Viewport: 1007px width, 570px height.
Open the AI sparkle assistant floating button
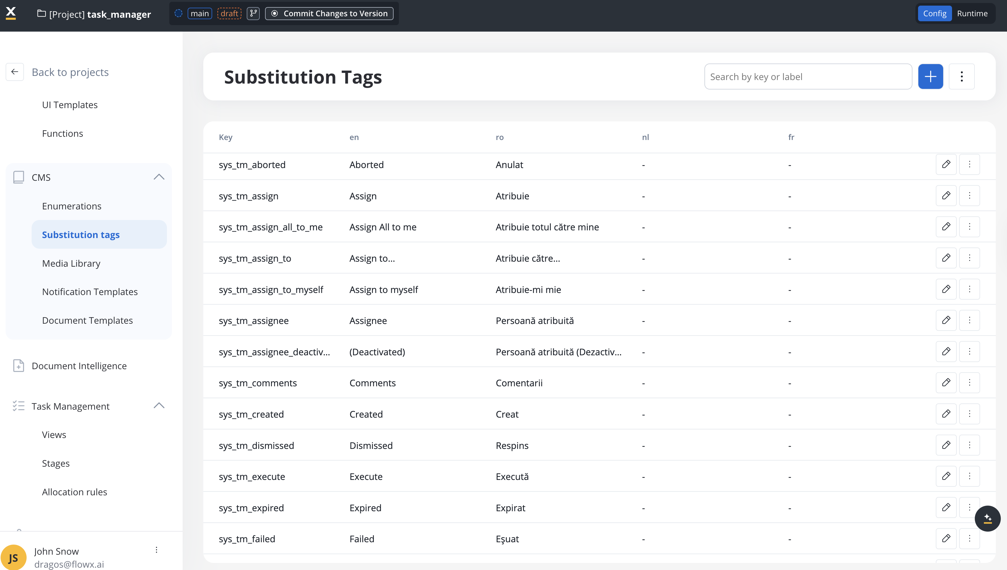pyautogui.click(x=987, y=518)
